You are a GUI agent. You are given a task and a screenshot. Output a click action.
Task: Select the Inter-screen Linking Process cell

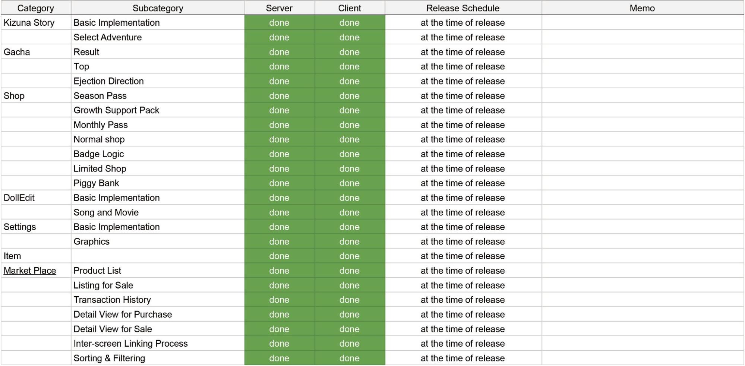(158, 344)
